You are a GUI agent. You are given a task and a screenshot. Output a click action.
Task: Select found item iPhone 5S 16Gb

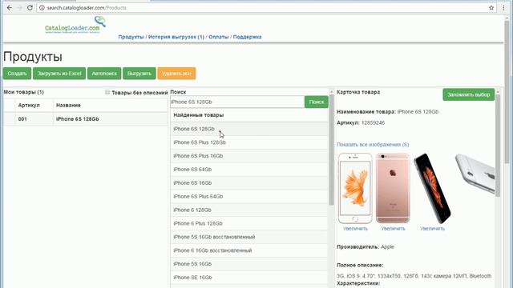pyautogui.click(x=248, y=264)
